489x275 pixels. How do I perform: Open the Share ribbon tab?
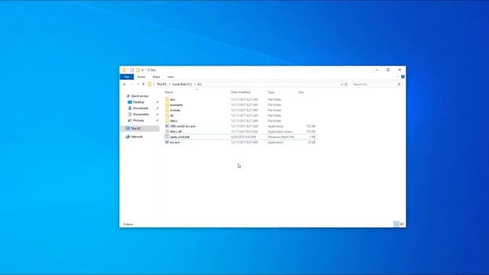(x=156, y=76)
